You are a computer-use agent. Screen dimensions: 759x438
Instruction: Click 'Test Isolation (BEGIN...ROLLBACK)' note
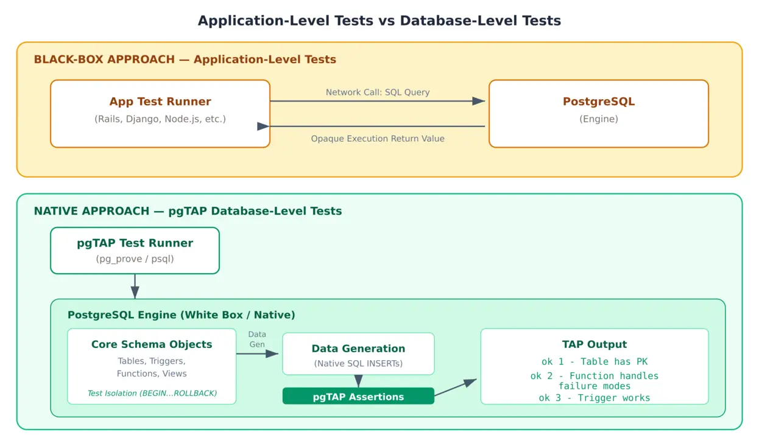click(x=152, y=394)
